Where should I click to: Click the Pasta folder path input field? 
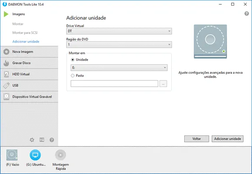pos(114,84)
